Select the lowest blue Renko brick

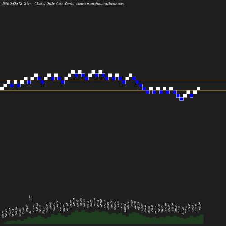(182, 99)
